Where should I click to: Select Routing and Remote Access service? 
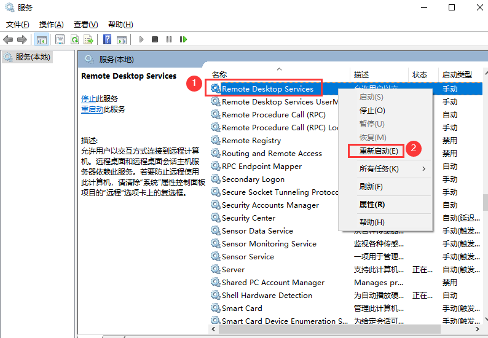pyautogui.click(x=272, y=154)
